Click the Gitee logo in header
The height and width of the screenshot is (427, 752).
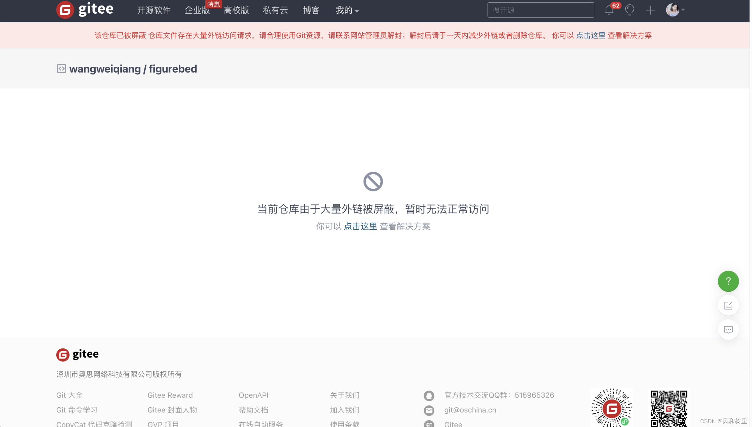point(85,10)
